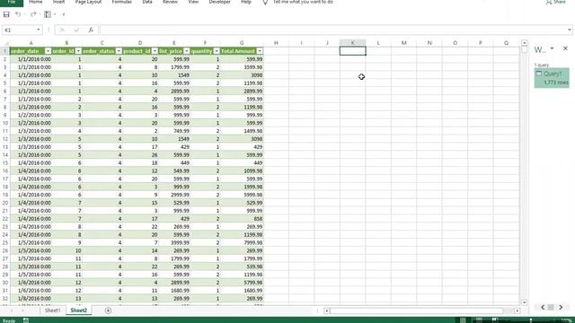Open the Name Box dropdown arrow
575x323 pixels.
38,30
